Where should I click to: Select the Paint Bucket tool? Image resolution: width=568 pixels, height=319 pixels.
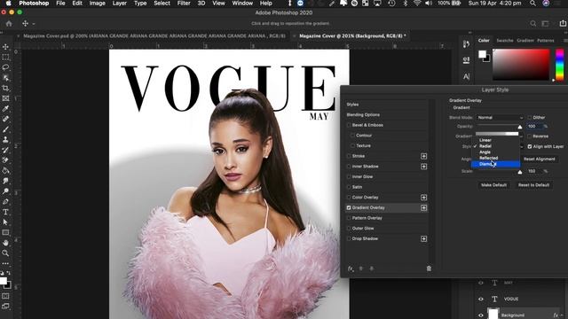pos(5,170)
